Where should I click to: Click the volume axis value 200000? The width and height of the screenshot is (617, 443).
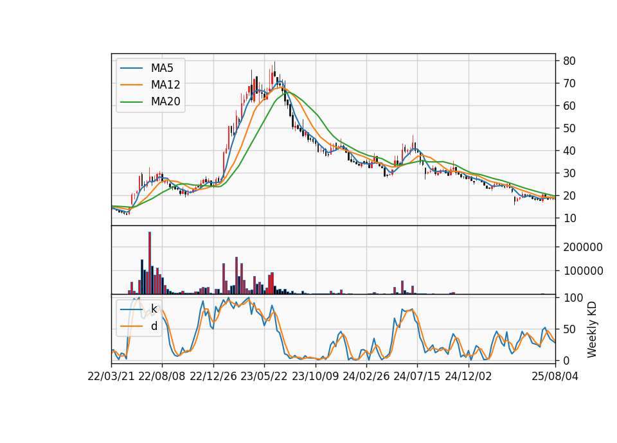click(583, 247)
